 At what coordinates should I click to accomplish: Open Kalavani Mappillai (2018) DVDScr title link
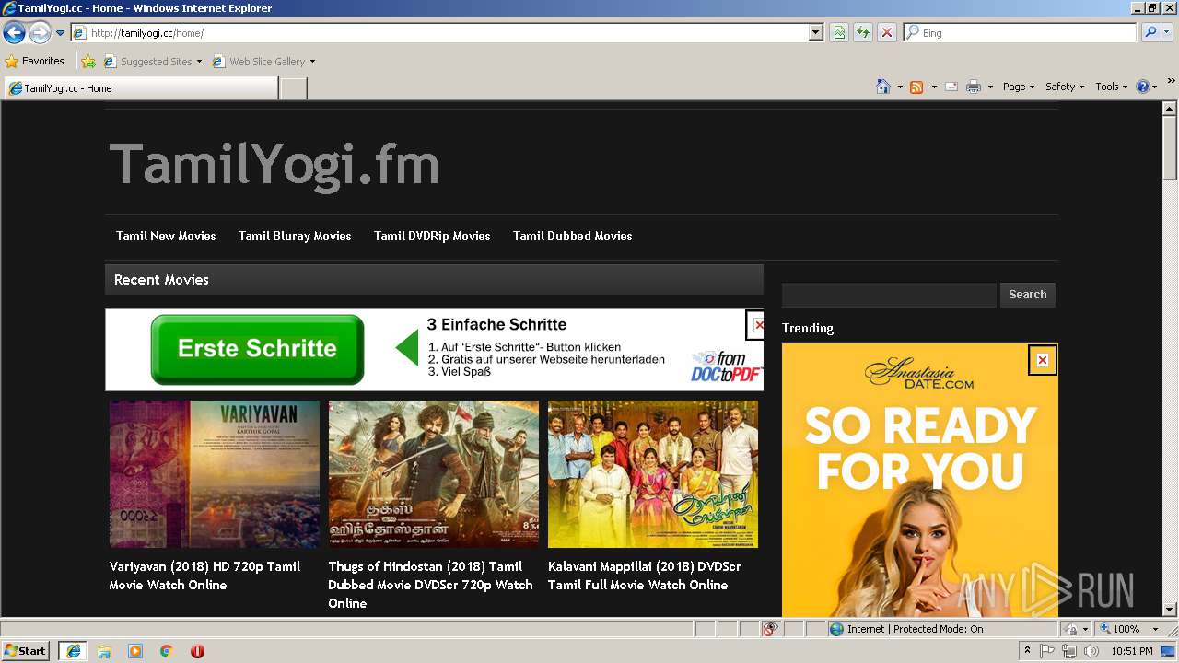644,576
